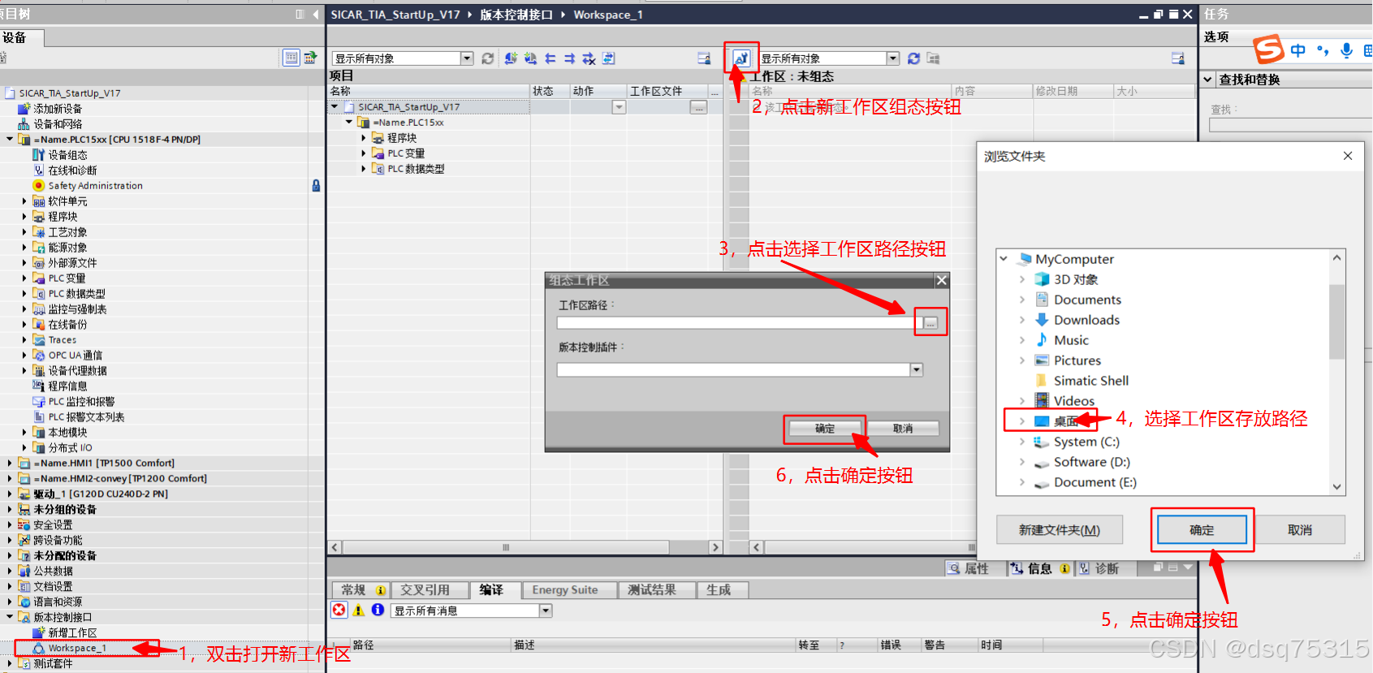Click the 工作区路径 input field
This screenshot has height=673, width=1373.
point(737,323)
